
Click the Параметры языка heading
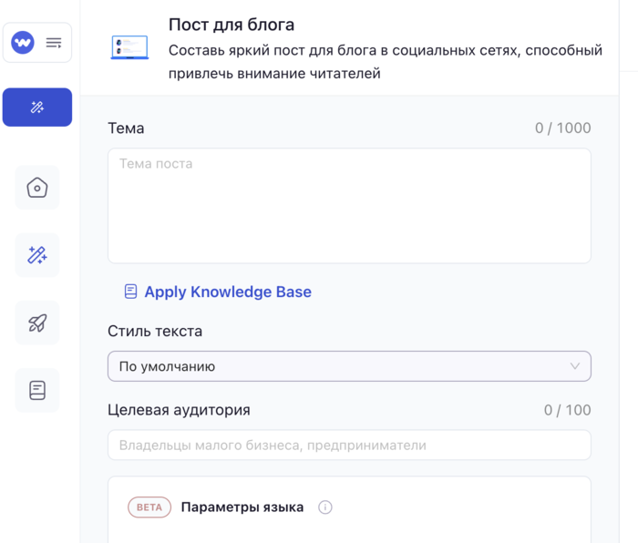pyautogui.click(x=242, y=507)
